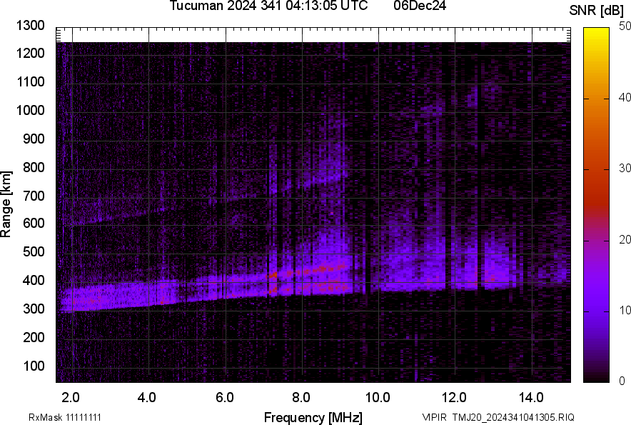This screenshot has width=631, height=425.
Task: Click the SNR color scale bar
Action: [x=596, y=205]
